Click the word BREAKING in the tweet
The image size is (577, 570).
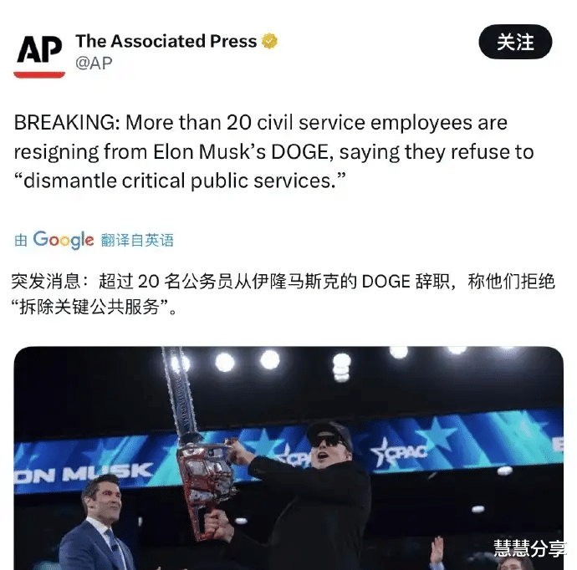pos(67,123)
